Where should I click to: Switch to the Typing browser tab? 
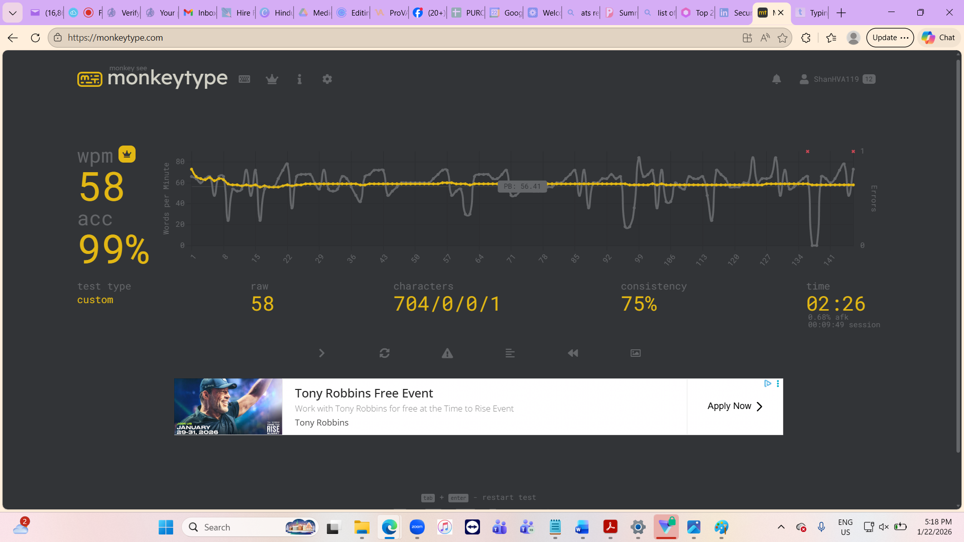[812, 13]
